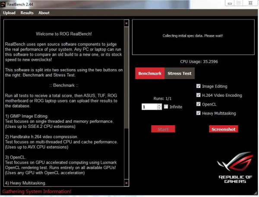The image size is (259, 197).
Task: Click the RealBench title bar app icon
Action: click(3, 4)
